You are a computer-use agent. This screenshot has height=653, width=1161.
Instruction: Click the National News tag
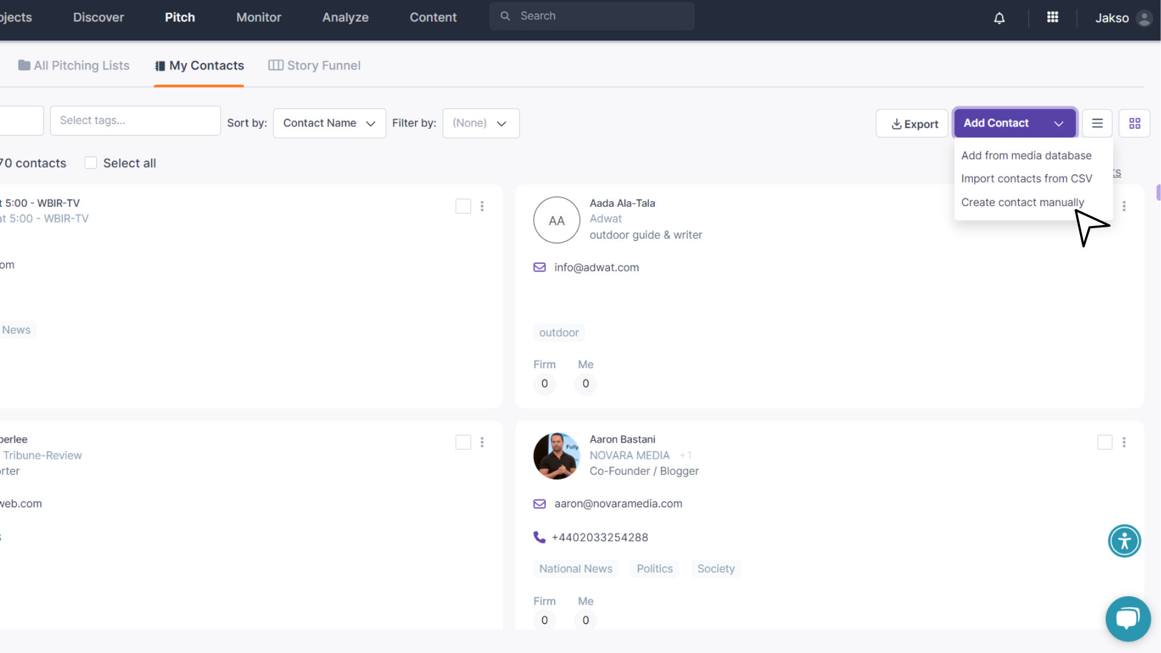click(576, 569)
